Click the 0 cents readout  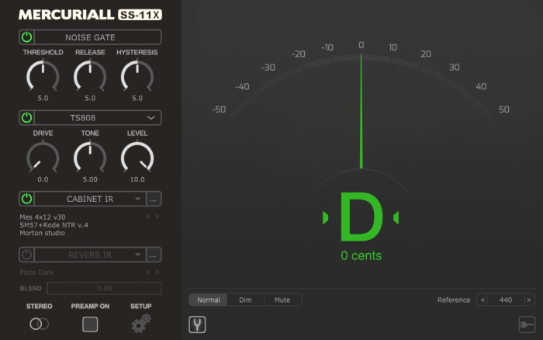361,256
